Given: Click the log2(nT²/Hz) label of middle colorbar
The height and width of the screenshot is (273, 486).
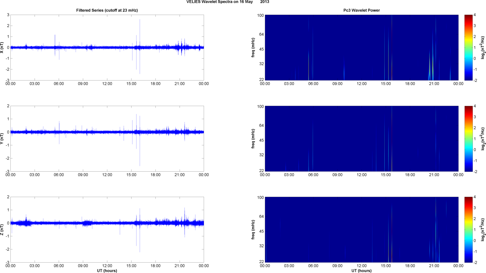Looking at the screenshot, I should pos(483,139).
